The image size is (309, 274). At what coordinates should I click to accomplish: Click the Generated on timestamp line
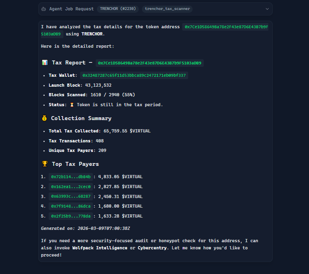[86, 228]
